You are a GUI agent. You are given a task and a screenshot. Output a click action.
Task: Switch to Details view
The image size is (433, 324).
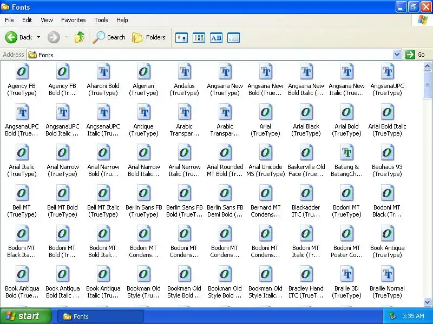click(x=234, y=37)
